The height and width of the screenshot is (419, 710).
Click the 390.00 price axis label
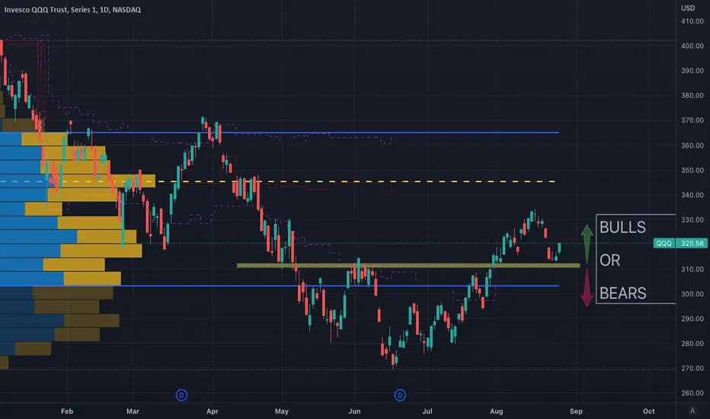(x=692, y=71)
